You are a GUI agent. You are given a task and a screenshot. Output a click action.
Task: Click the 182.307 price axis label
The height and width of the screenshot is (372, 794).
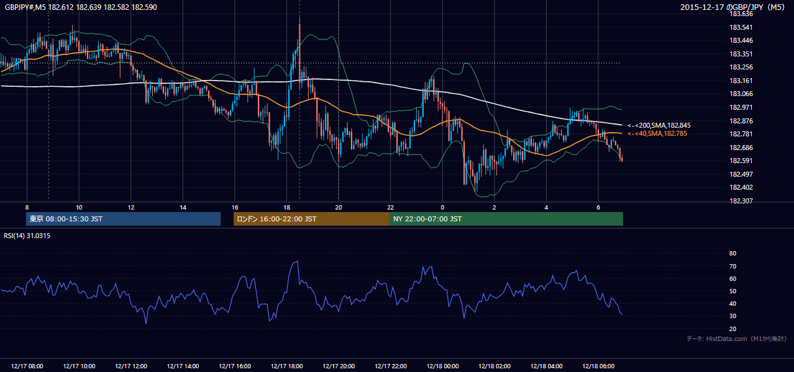(741, 201)
